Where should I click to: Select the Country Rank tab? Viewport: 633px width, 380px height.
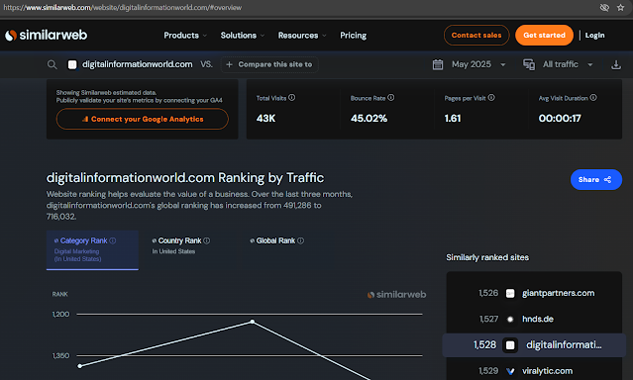181,245
